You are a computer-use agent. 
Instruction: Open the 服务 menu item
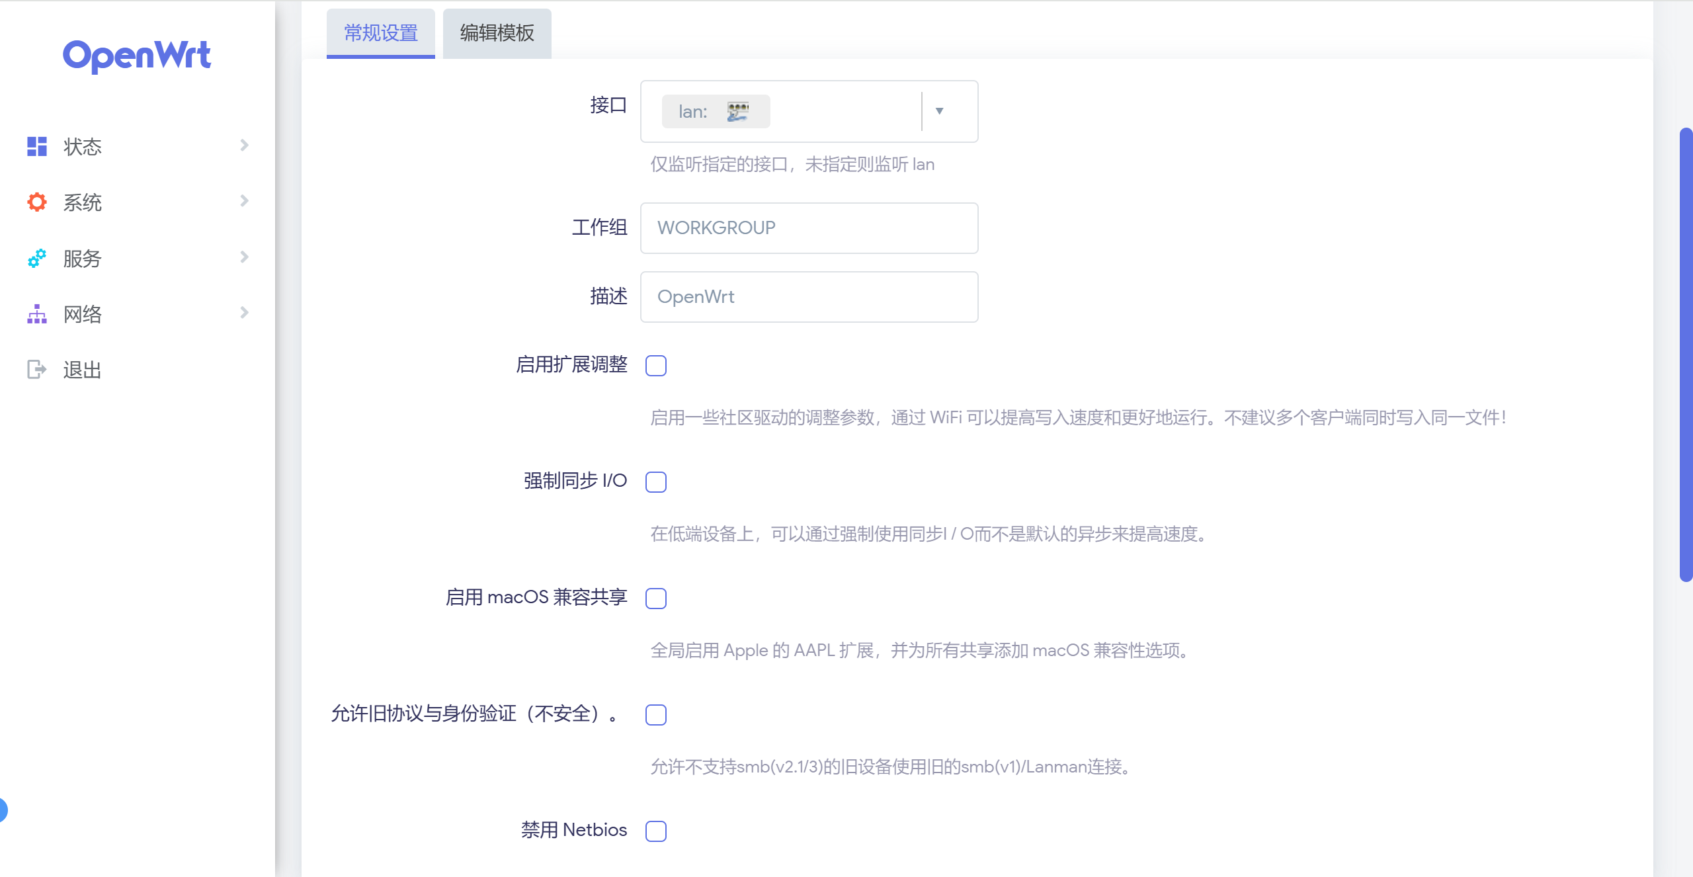click(82, 259)
